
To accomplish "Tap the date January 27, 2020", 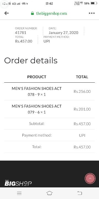I will tap(64, 33).
